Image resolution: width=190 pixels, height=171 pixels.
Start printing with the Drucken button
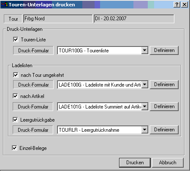pos(135,163)
